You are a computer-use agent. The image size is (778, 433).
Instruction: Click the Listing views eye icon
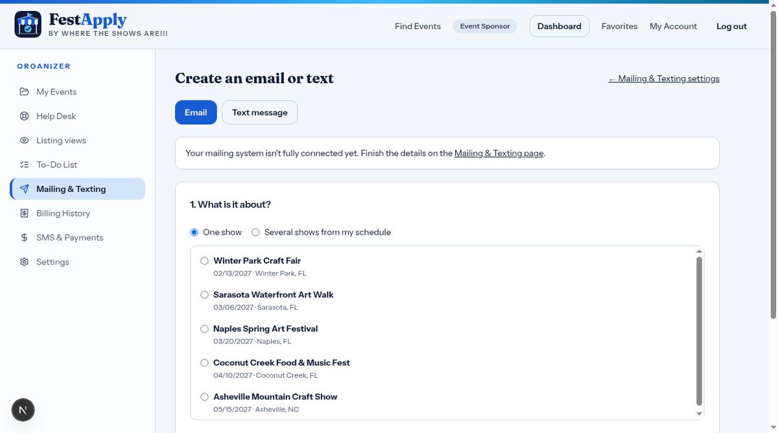(x=24, y=141)
